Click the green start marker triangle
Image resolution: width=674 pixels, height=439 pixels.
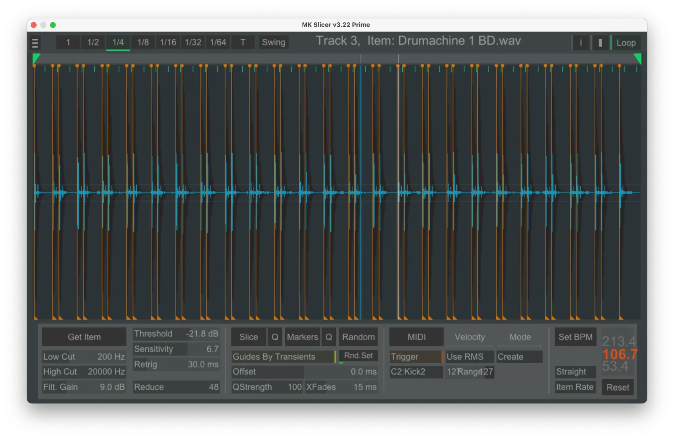point(36,58)
